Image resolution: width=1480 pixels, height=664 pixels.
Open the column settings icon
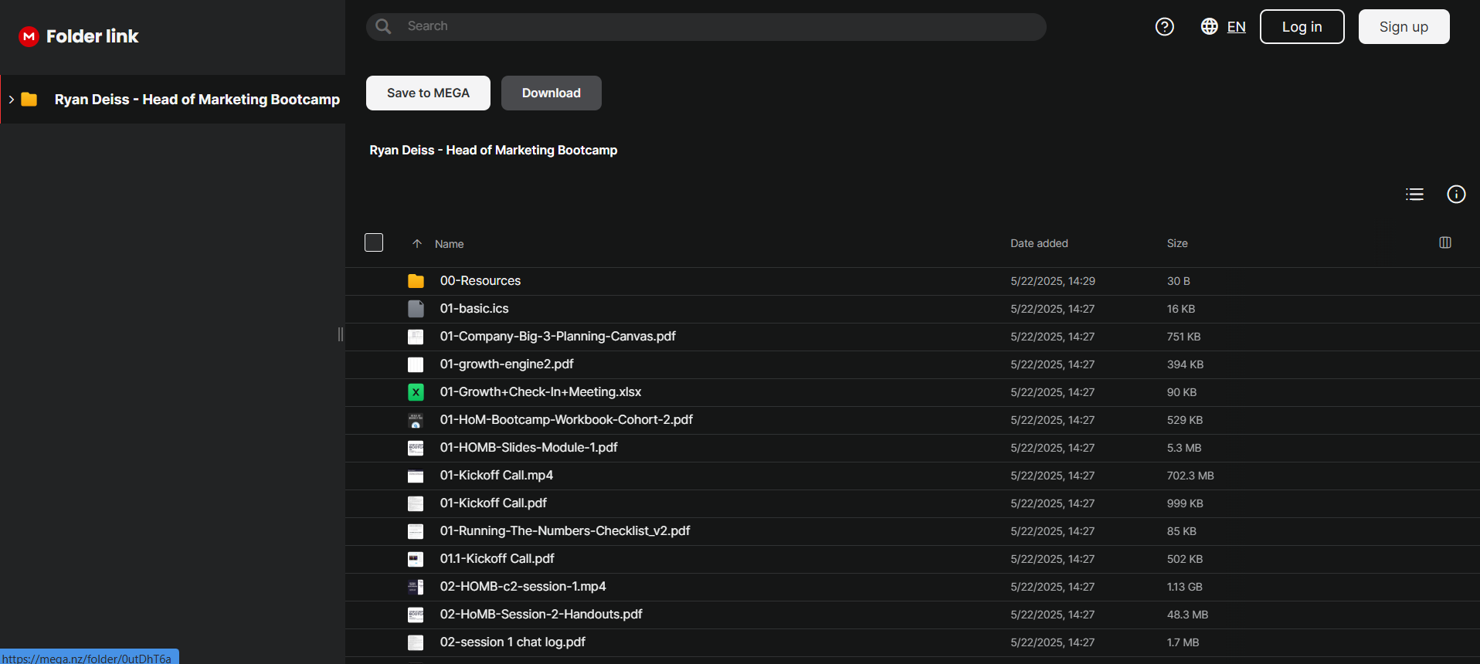pos(1445,242)
